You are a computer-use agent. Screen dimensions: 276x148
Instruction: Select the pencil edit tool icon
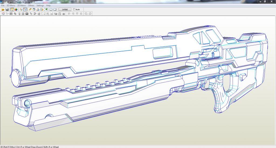click(30, 9)
